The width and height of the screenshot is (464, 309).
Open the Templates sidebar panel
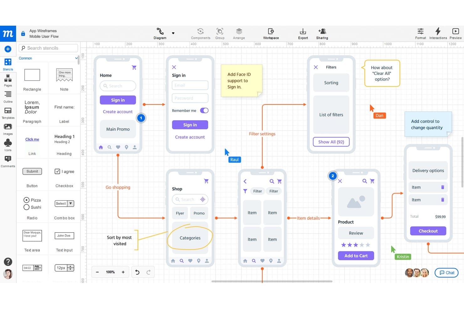tap(8, 113)
